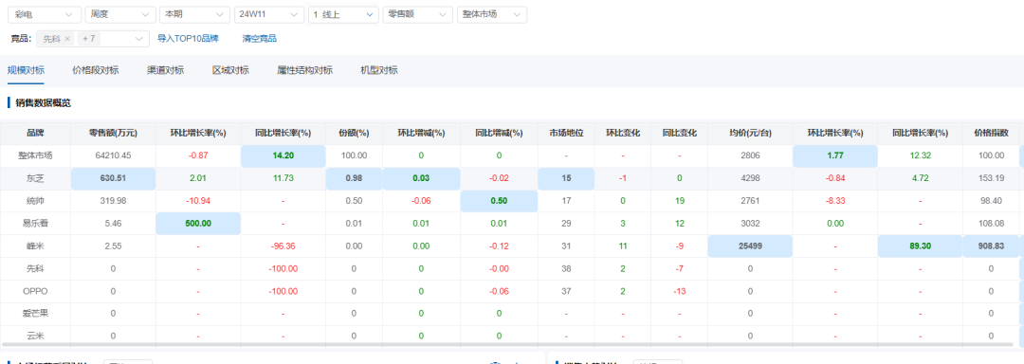Click the 清空竞品 link

[x=259, y=39]
